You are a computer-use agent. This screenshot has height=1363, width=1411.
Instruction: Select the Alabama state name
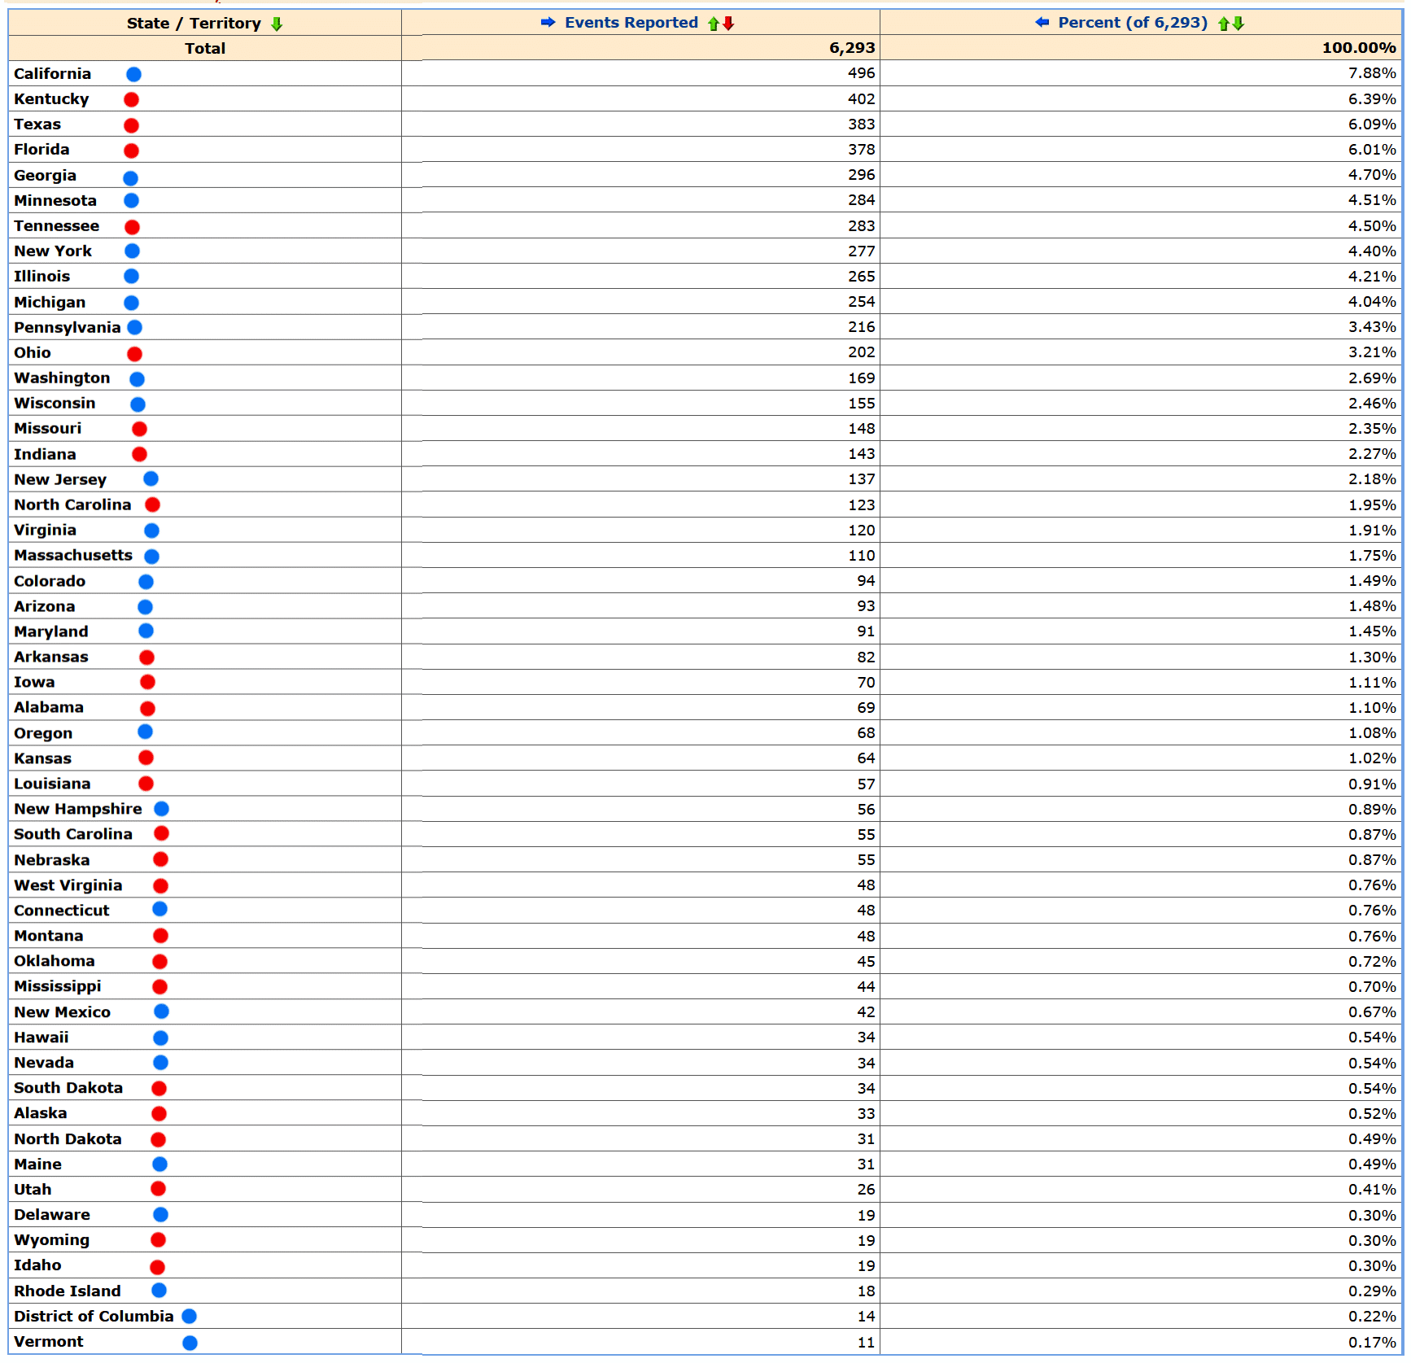click(49, 708)
